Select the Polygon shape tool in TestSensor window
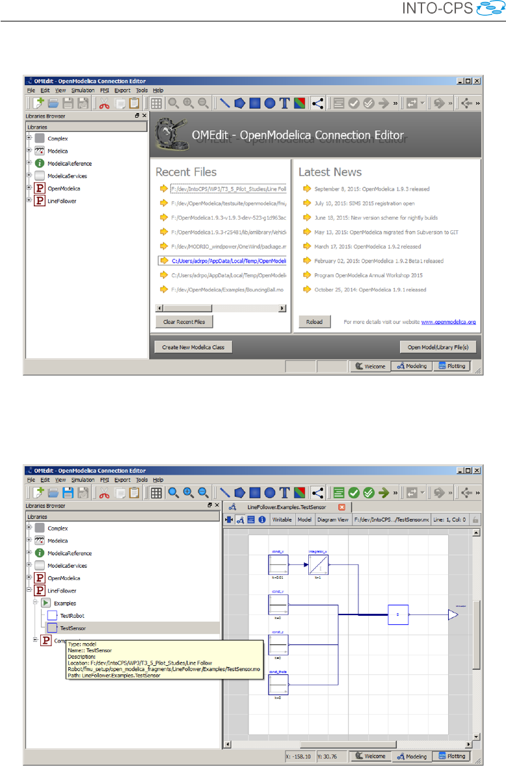This screenshot has width=506, height=766. [x=240, y=493]
